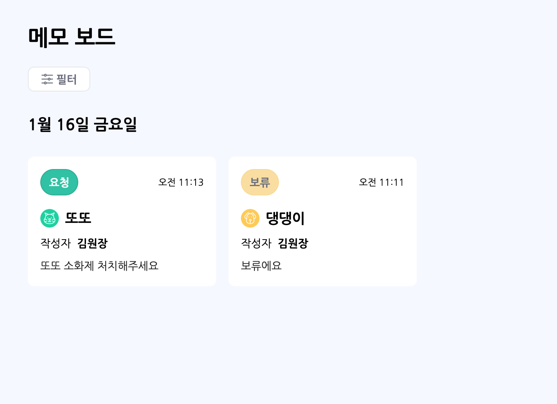Screen dimensions: 557x404
Task: Click author 김원장 on the 댕댕이 memo
Action: click(x=293, y=243)
